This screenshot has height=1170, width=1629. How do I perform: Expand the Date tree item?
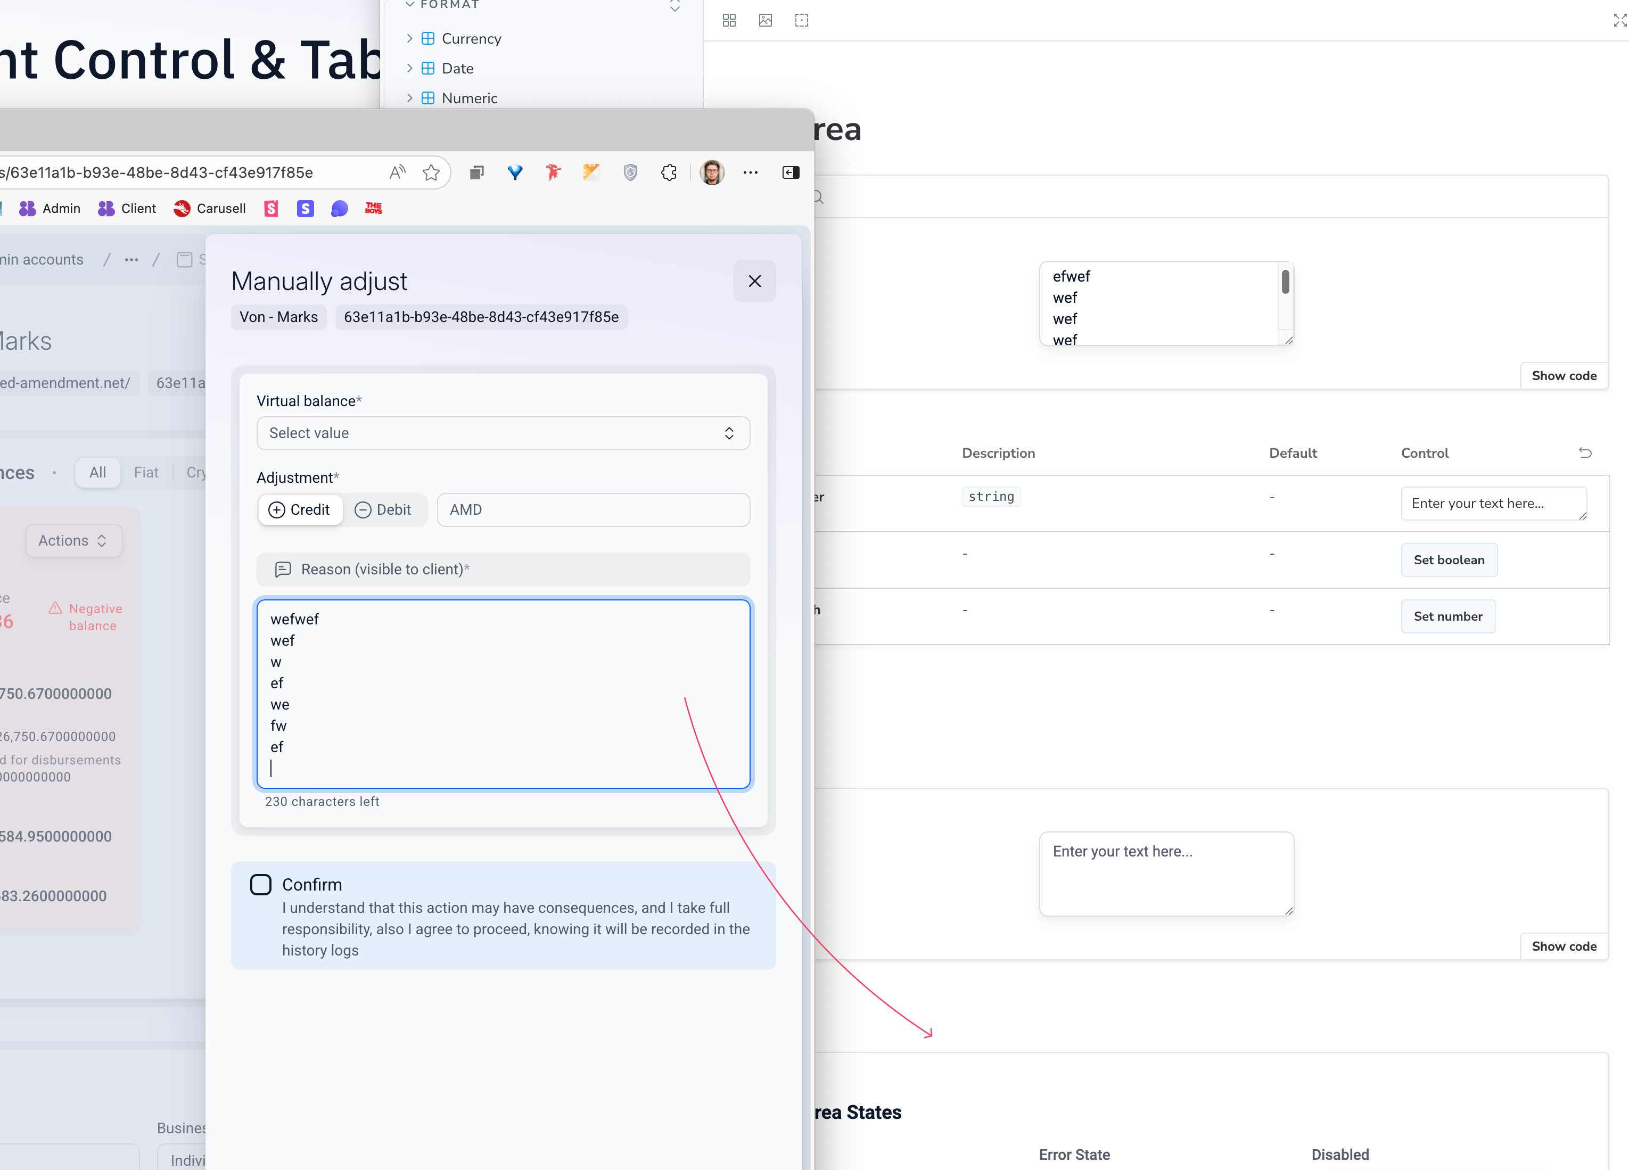coord(409,68)
